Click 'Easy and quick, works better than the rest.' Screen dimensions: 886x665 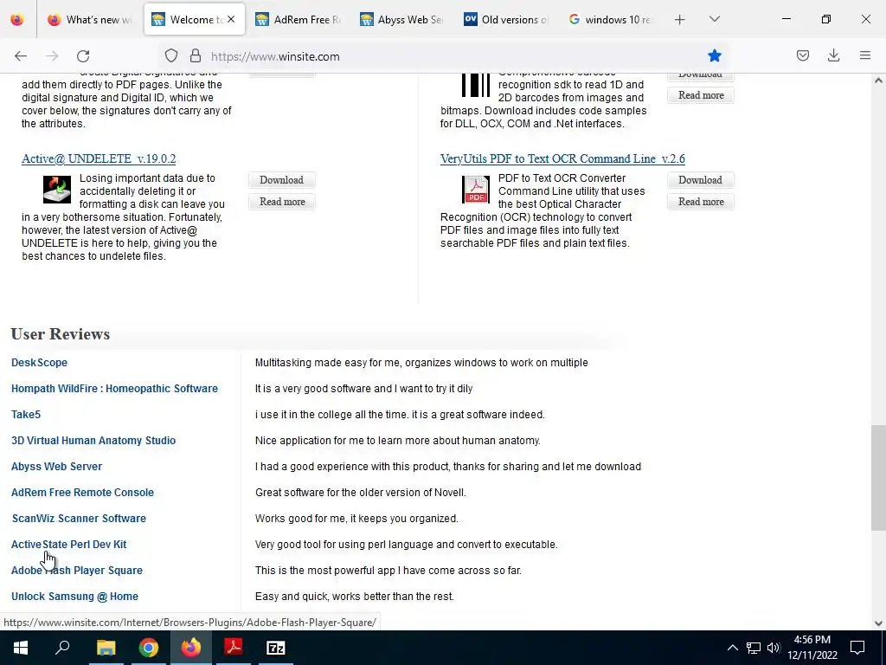(354, 597)
